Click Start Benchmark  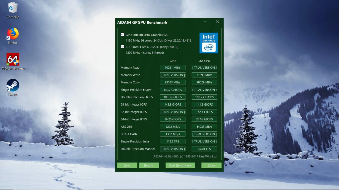coord(180,165)
